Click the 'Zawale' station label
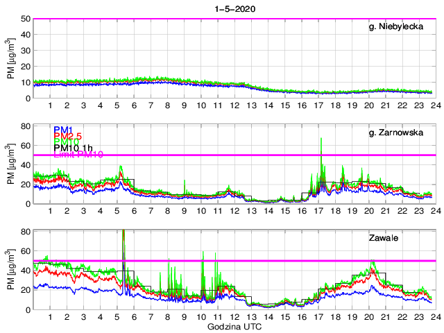Screen dimensions: 444x333 click(383, 238)
